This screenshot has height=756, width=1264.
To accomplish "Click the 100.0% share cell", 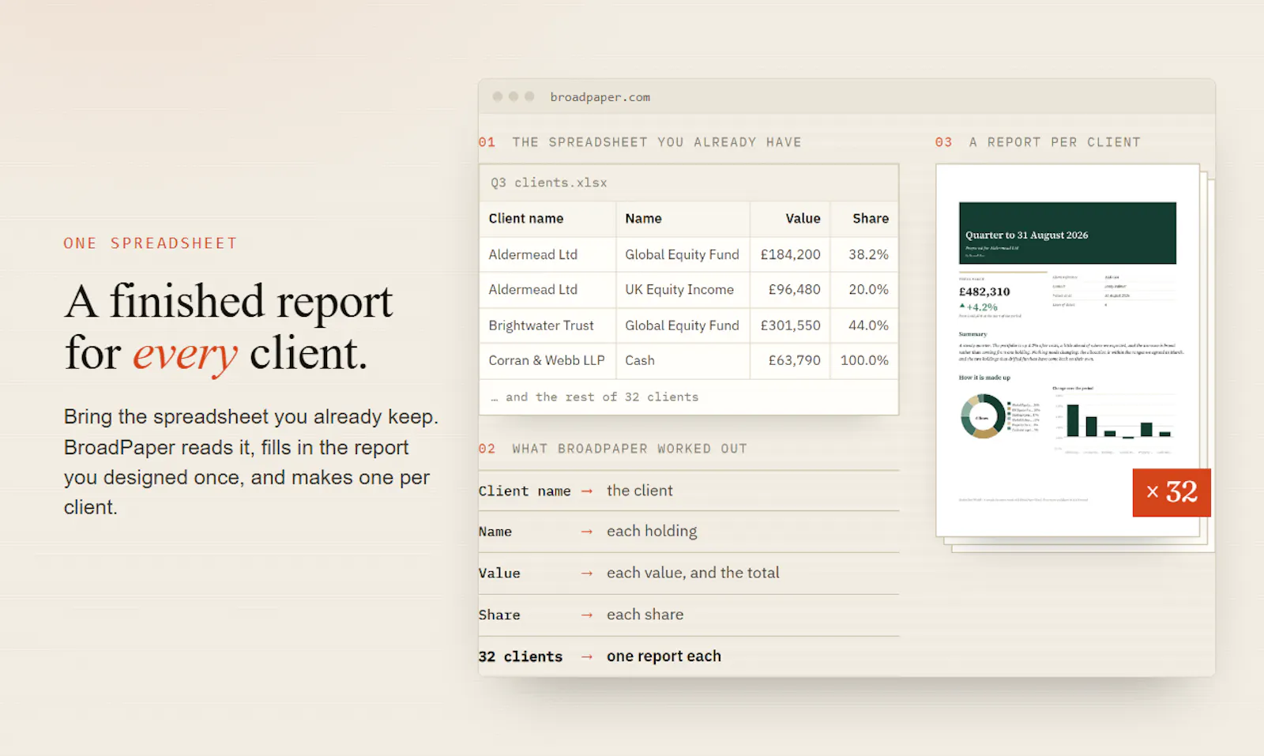I will (864, 360).
